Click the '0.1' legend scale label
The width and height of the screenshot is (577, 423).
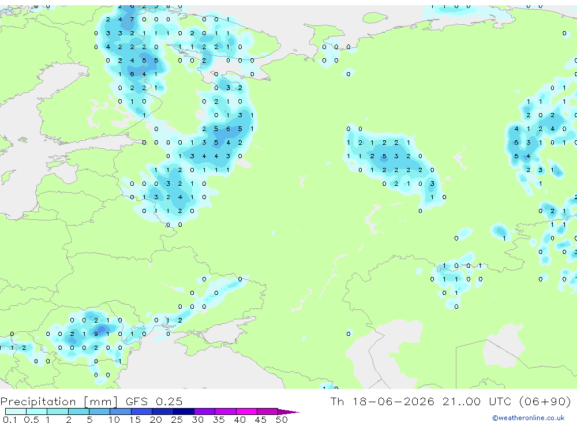click(10, 420)
